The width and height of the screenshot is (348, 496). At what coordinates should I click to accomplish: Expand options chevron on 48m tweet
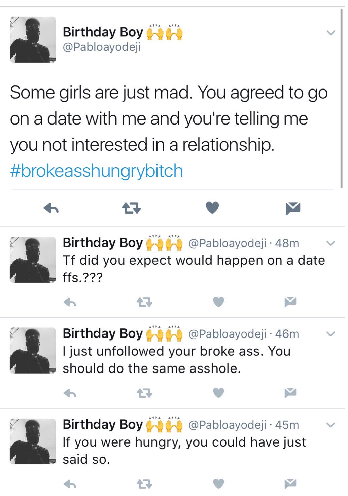331,243
